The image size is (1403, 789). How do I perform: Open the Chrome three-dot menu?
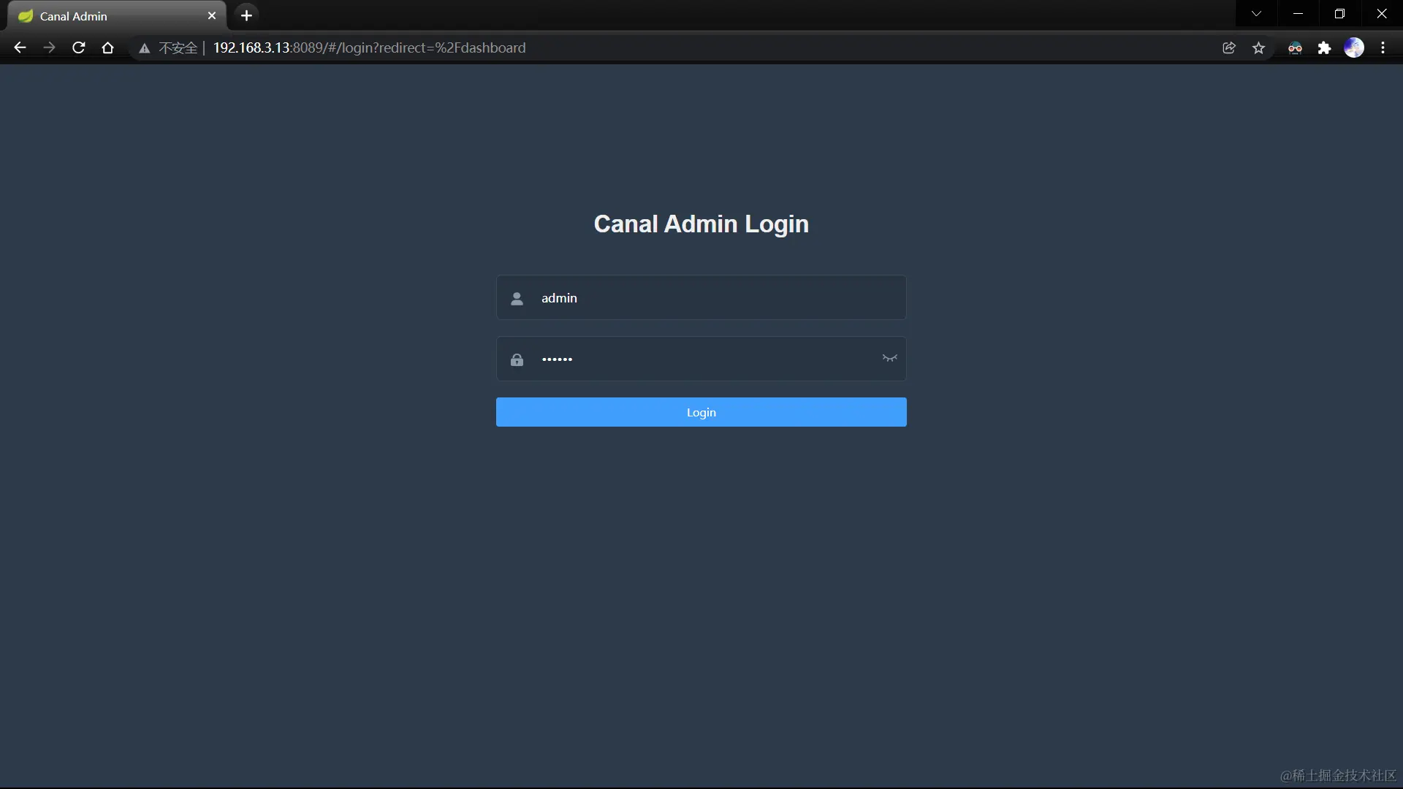coord(1383,48)
